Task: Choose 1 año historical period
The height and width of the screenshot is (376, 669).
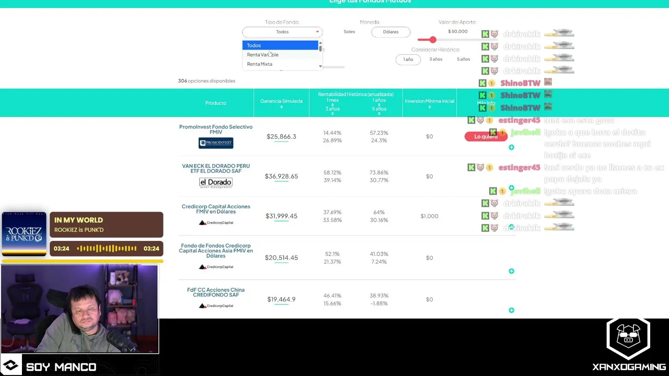Action: (x=408, y=60)
